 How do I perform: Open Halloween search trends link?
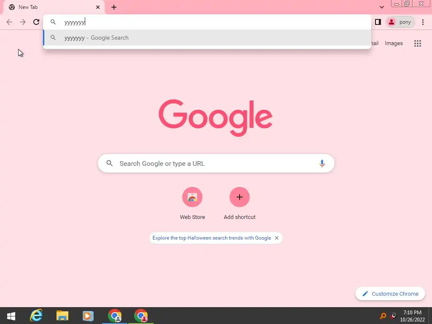click(x=212, y=238)
